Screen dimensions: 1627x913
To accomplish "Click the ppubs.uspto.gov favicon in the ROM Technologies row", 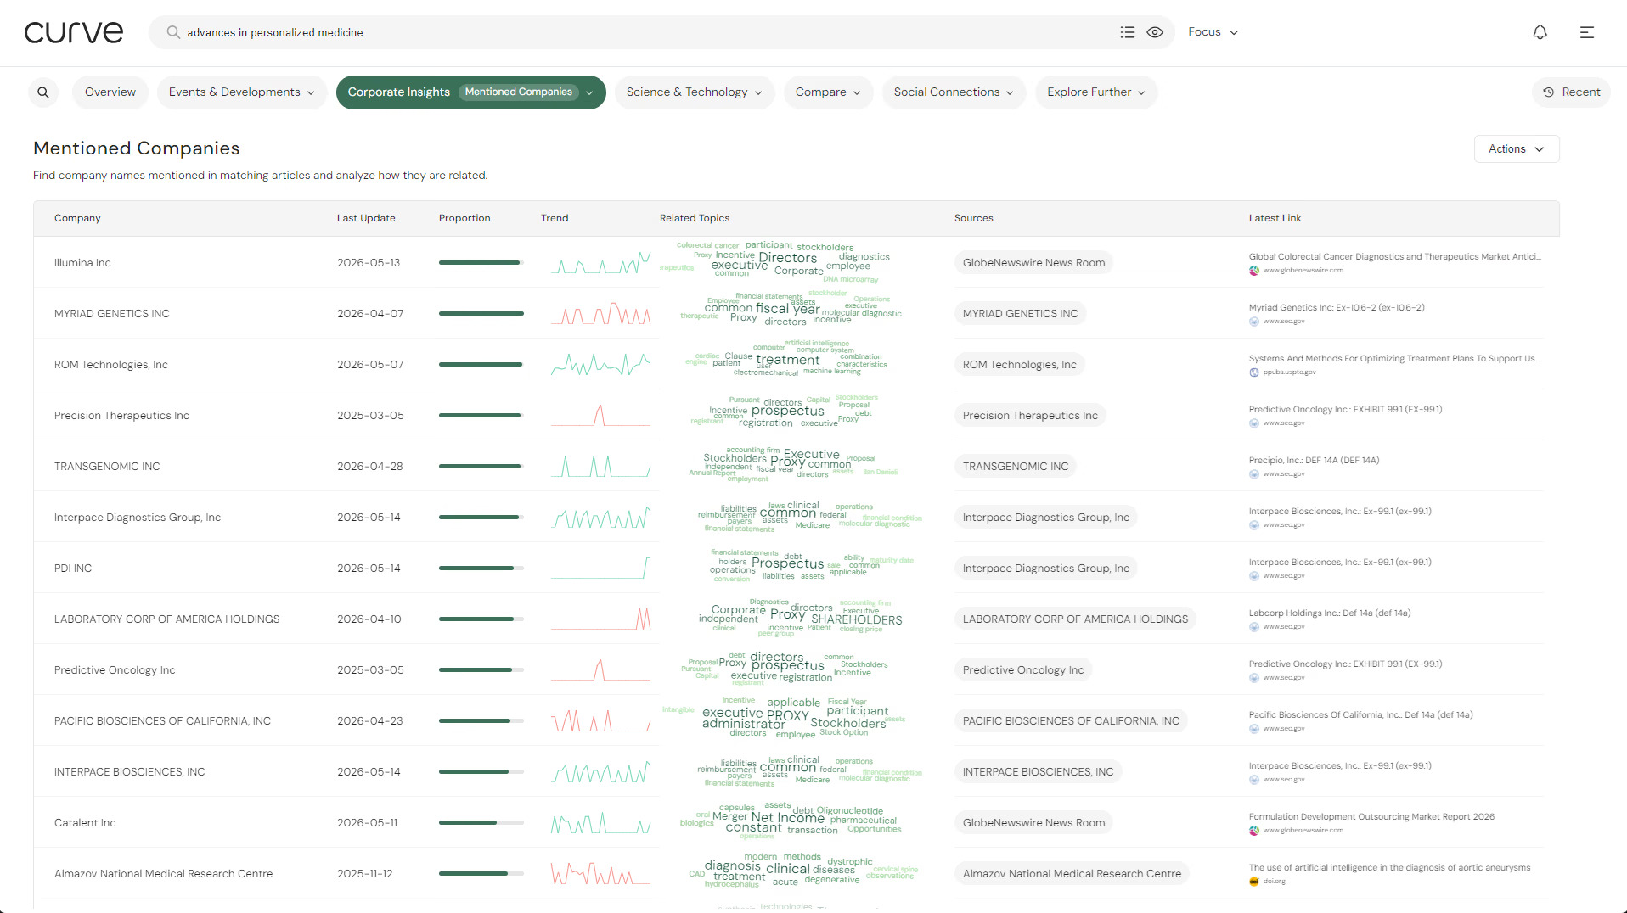I will pos(1254,372).
